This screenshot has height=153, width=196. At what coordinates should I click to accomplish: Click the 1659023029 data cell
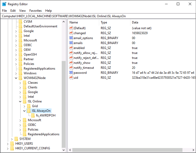click(x=140, y=33)
